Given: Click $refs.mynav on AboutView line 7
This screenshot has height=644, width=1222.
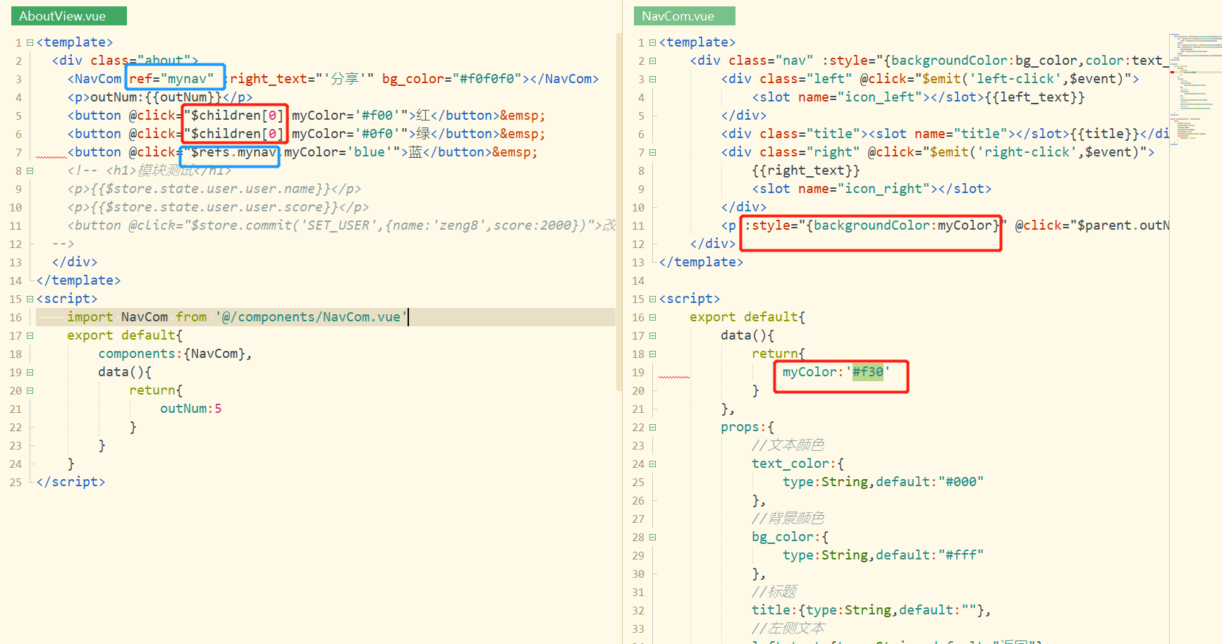Looking at the screenshot, I should 233,152.
